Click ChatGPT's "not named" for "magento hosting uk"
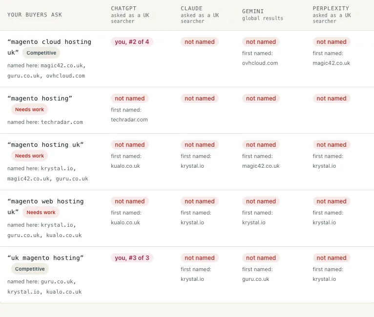Viewport: 374px width, 317px height. pyautogui.click(x=130, y=145)
